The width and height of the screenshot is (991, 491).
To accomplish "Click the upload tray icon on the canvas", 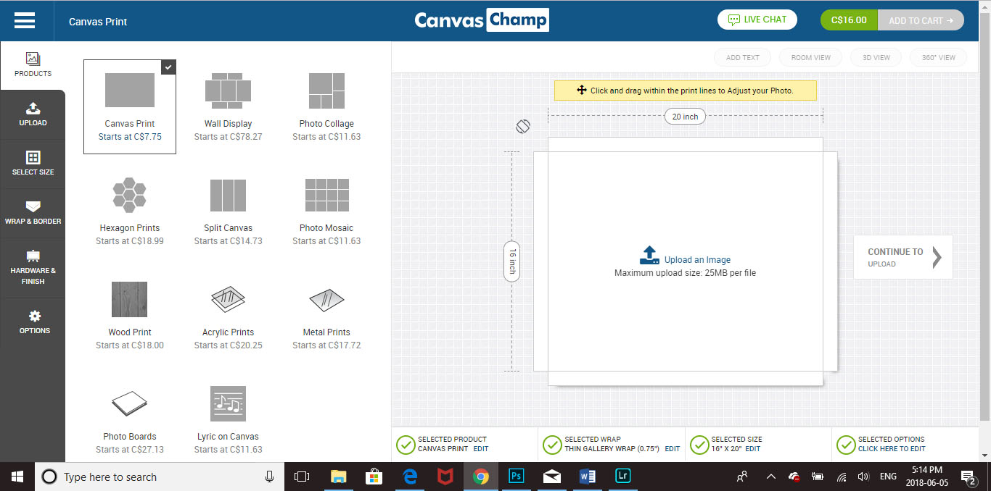I will (649, 255).
